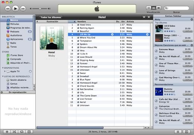Image resolution: width=194 pixels, height=135 pixels.
Task: Go to next album arrow
Action: 149,17
